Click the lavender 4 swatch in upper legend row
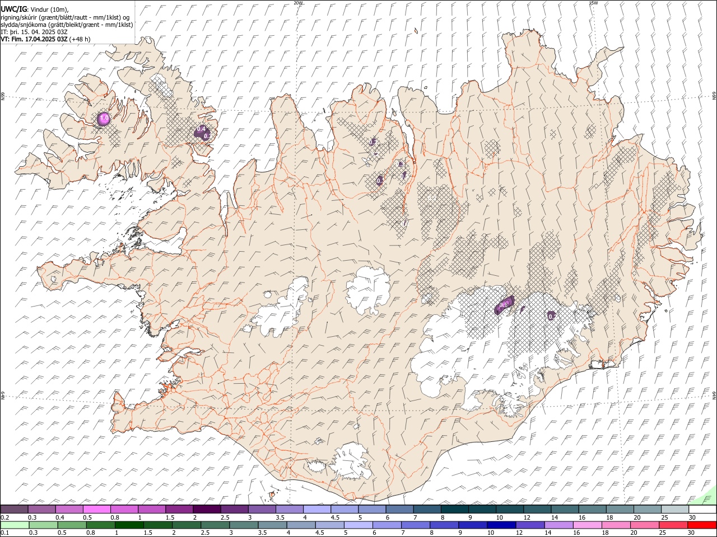The width and height of the screenshot is (717, 537). 317,509
